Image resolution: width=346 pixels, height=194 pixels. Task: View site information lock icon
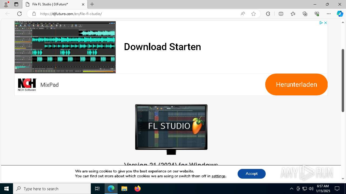pyautogui.click(x=34, y=14)
